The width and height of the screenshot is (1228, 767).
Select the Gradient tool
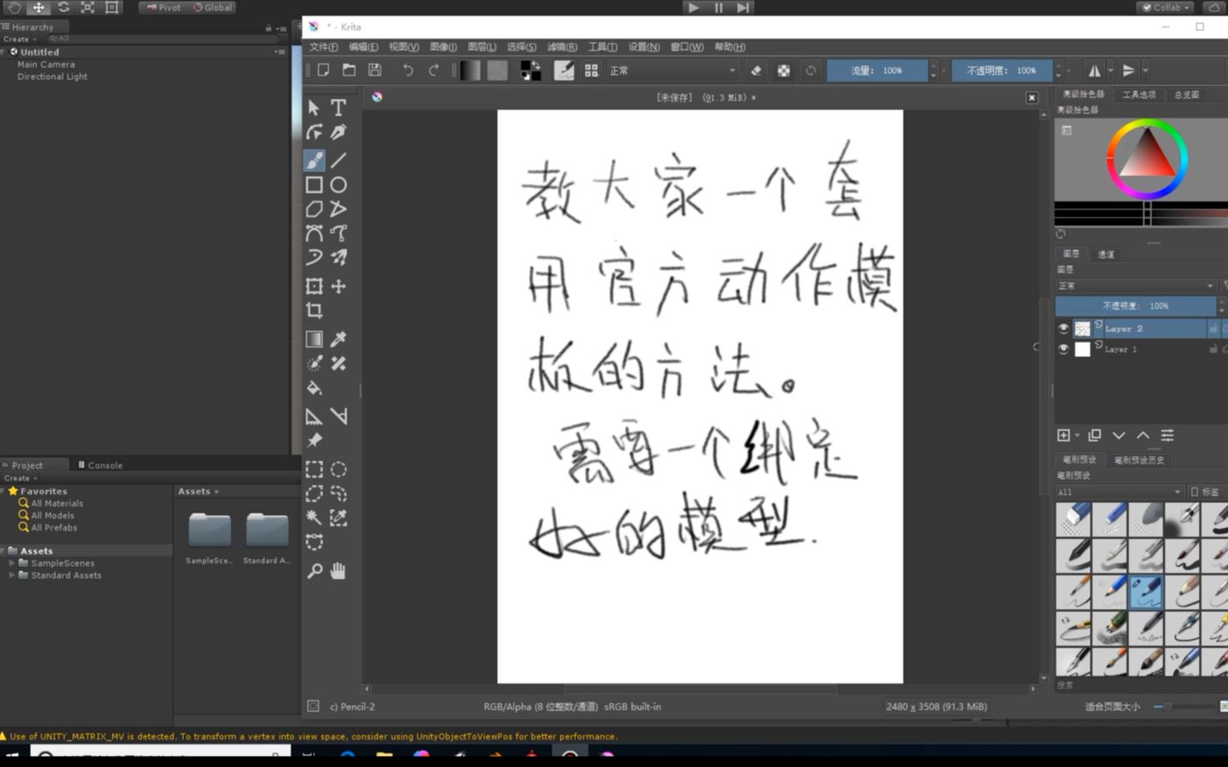click(x=314, y=339)
